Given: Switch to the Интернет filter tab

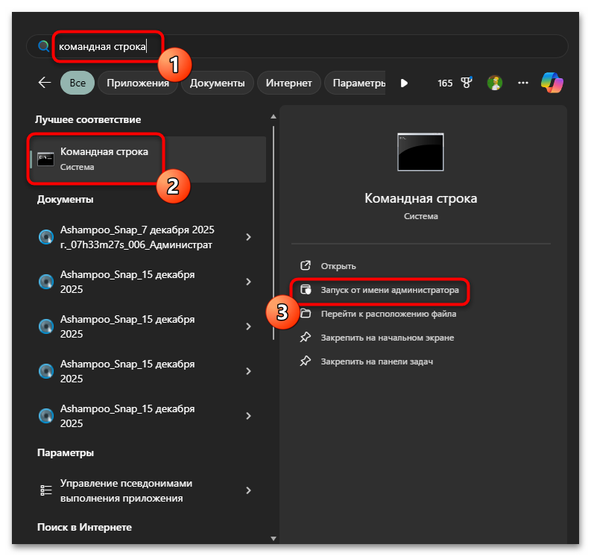Looking at the screenshot, I should pos(289,83).
